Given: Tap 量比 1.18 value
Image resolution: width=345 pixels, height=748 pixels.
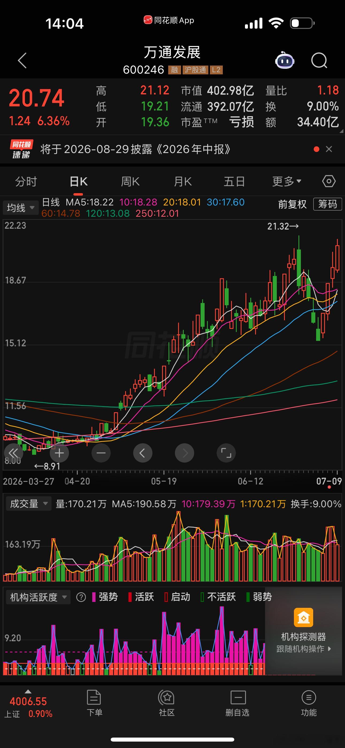Looking at the screenshot, I should (328, 90).
